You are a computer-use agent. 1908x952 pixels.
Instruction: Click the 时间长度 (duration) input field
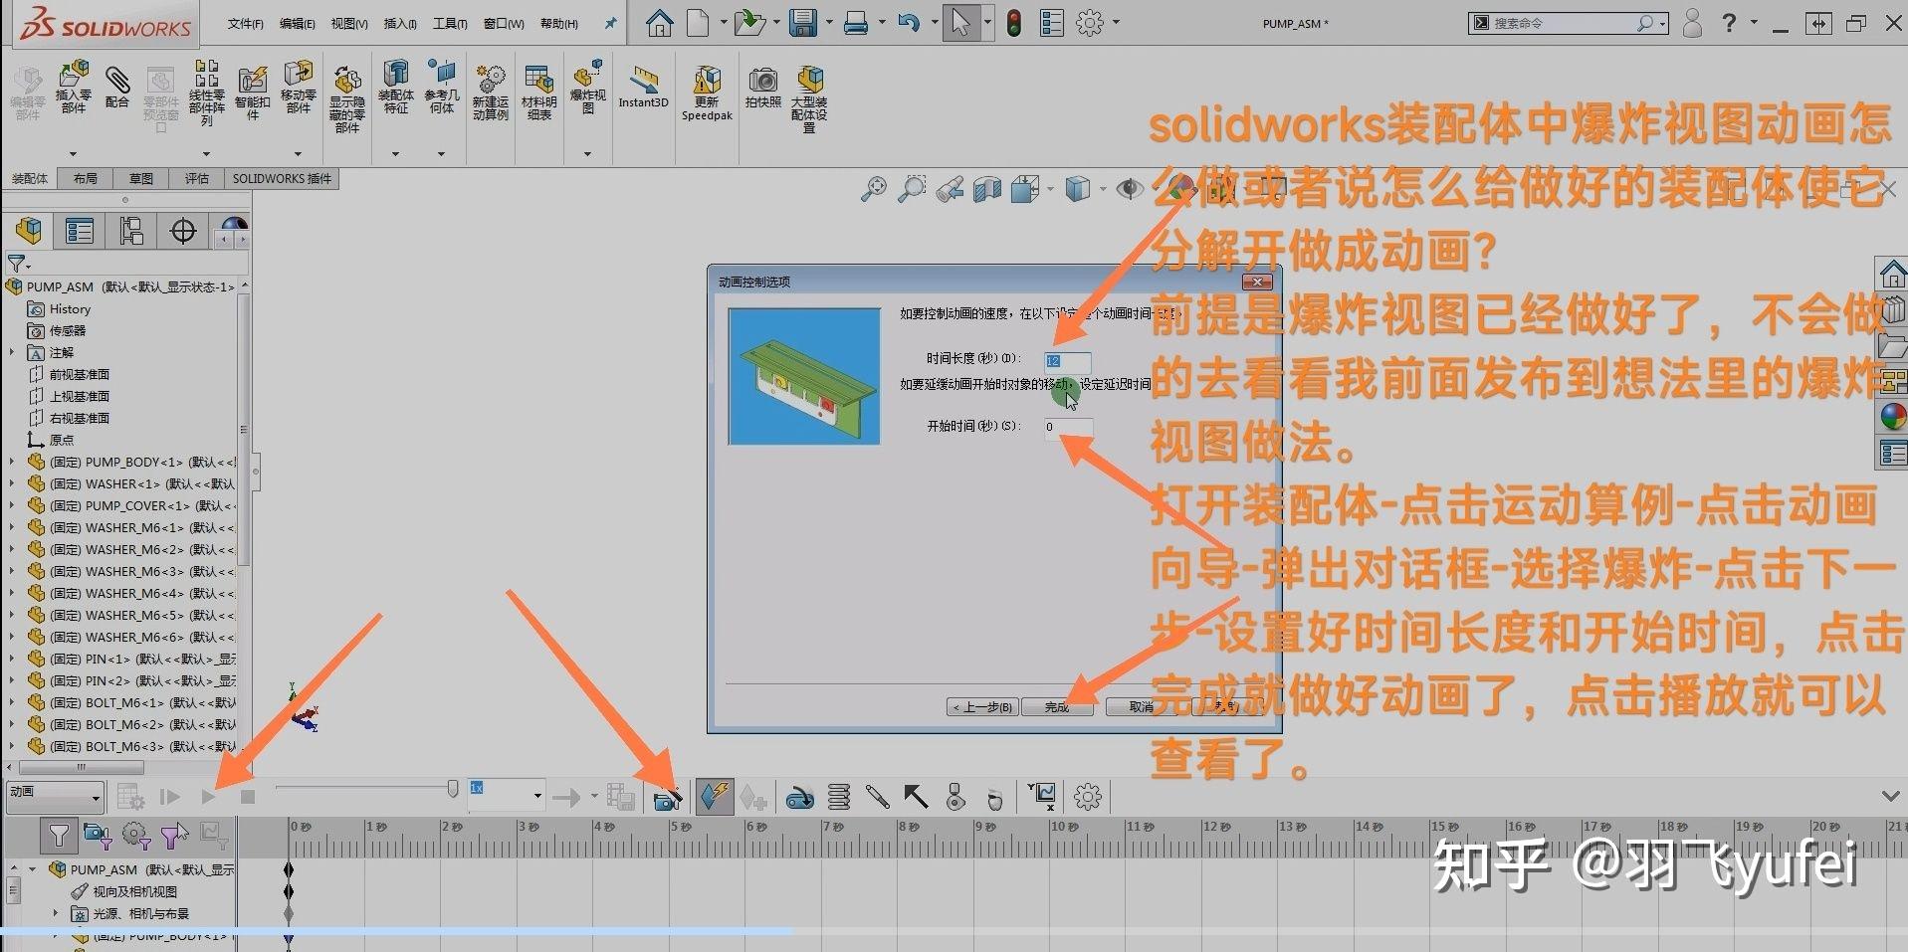[1067, 361]
